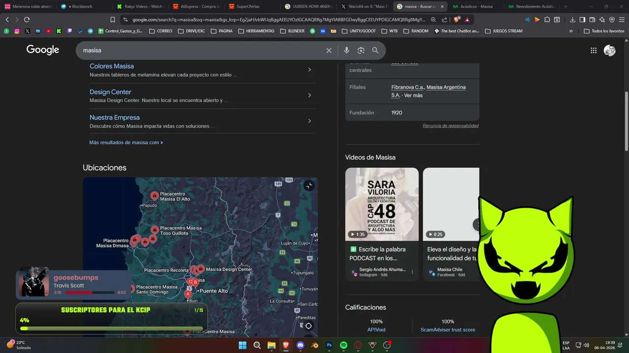
Task: Open the DRIVE/EXC bookmark folder
Action: 192,31
